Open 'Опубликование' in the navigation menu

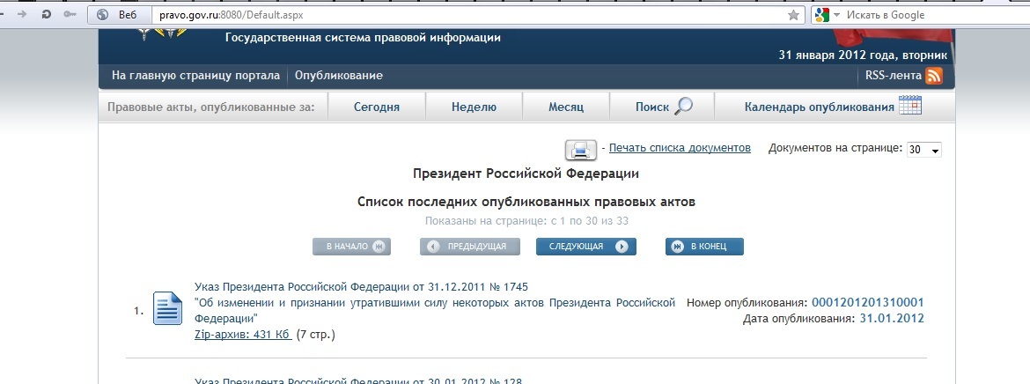[339, 76]
